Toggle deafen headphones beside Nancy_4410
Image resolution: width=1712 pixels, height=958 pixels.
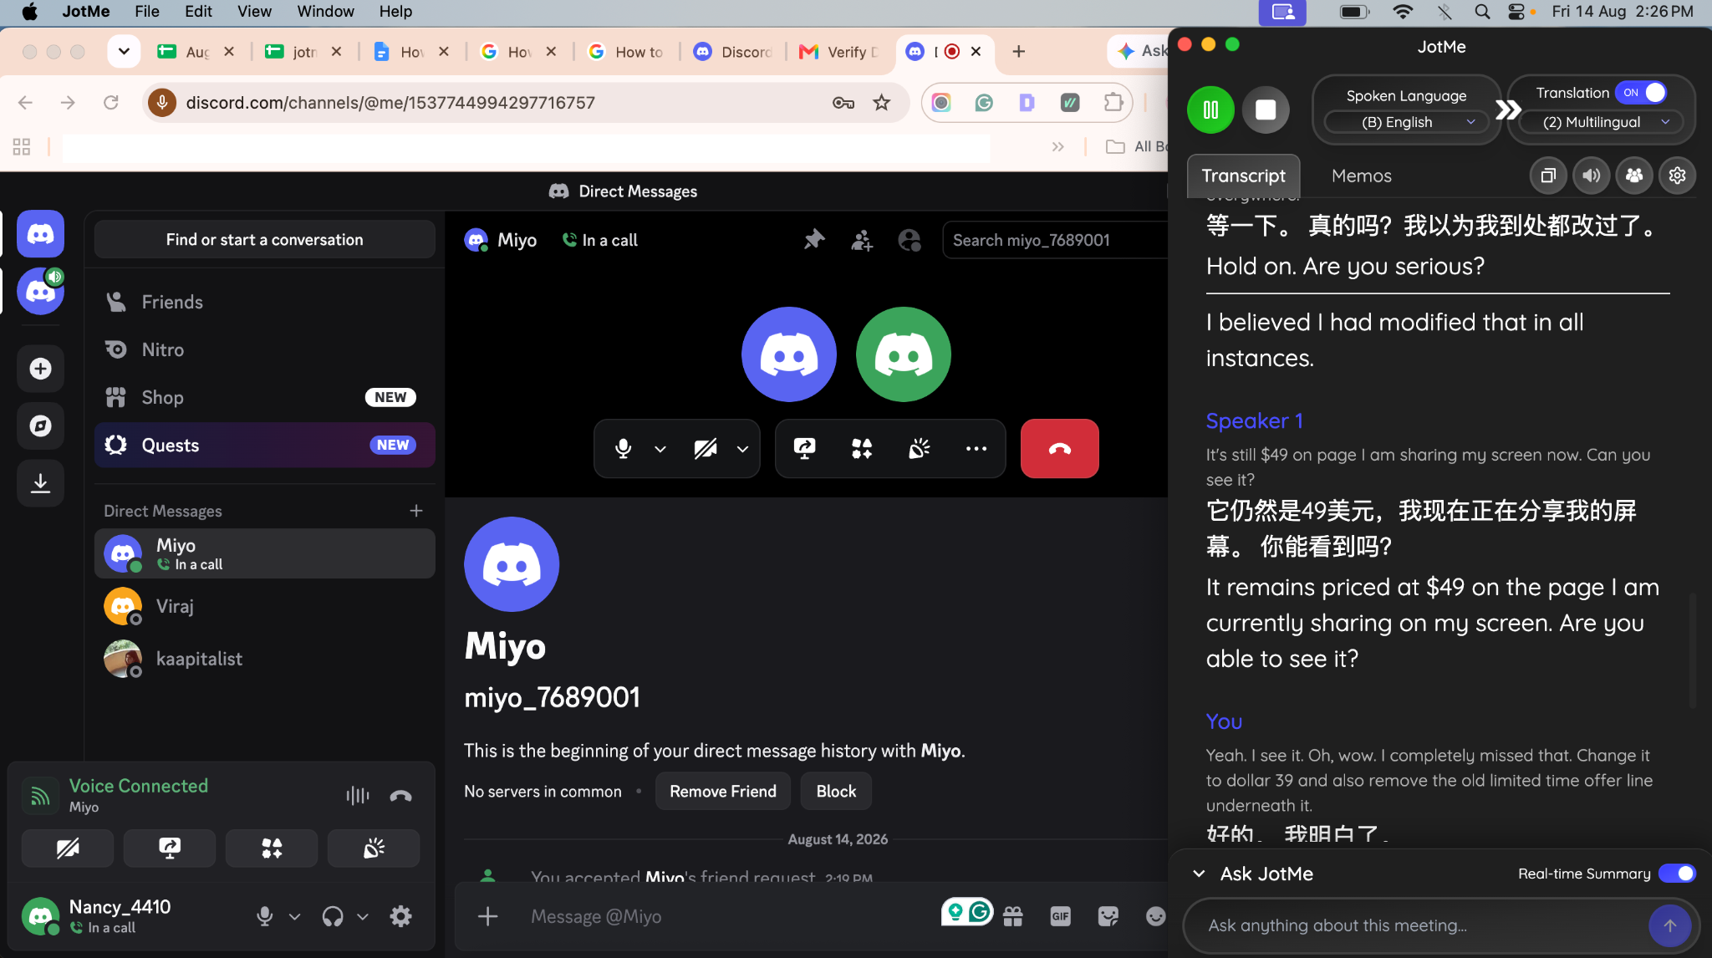(333, 916)
